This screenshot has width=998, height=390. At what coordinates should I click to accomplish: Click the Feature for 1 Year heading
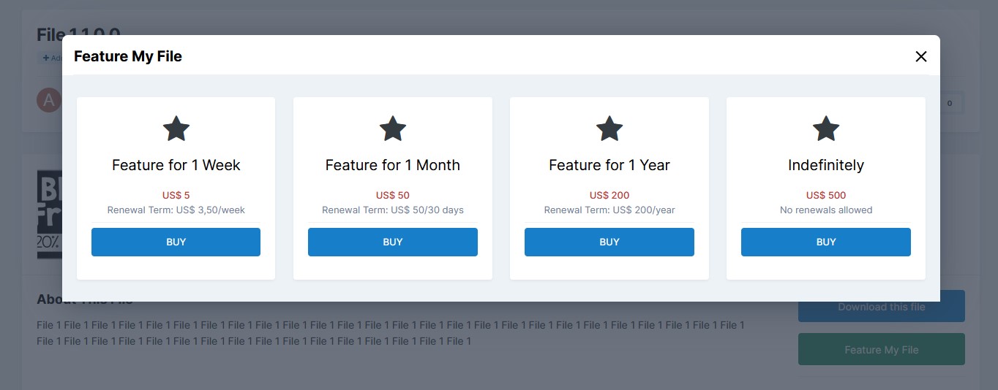coord(609,165)
